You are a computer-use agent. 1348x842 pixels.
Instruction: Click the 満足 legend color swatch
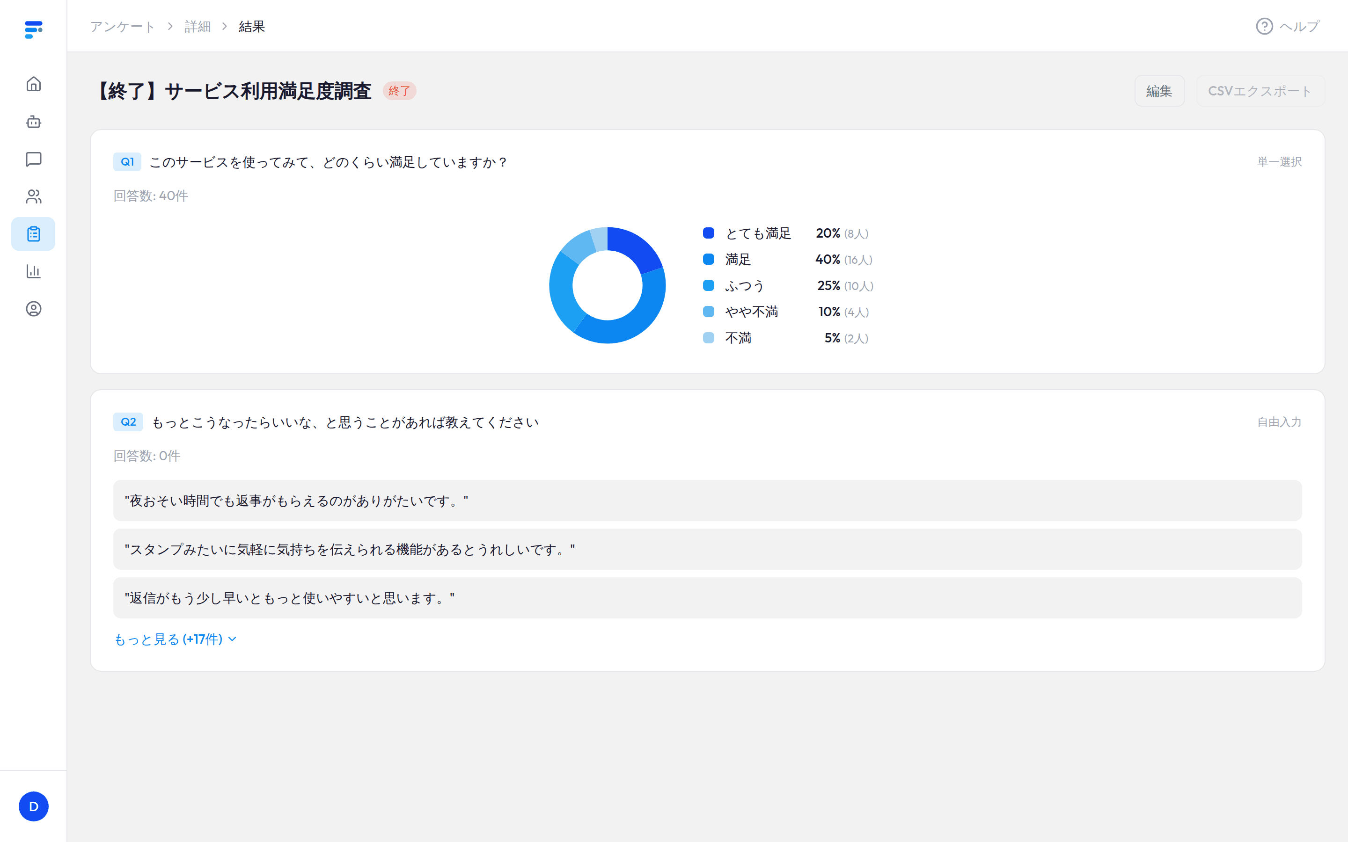709,260
